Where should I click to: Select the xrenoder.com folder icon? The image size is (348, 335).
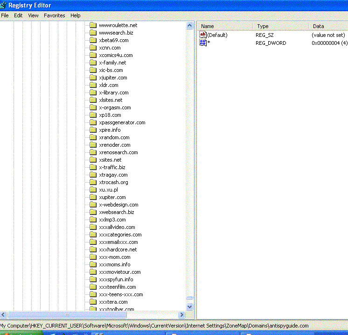coord(93,145)
